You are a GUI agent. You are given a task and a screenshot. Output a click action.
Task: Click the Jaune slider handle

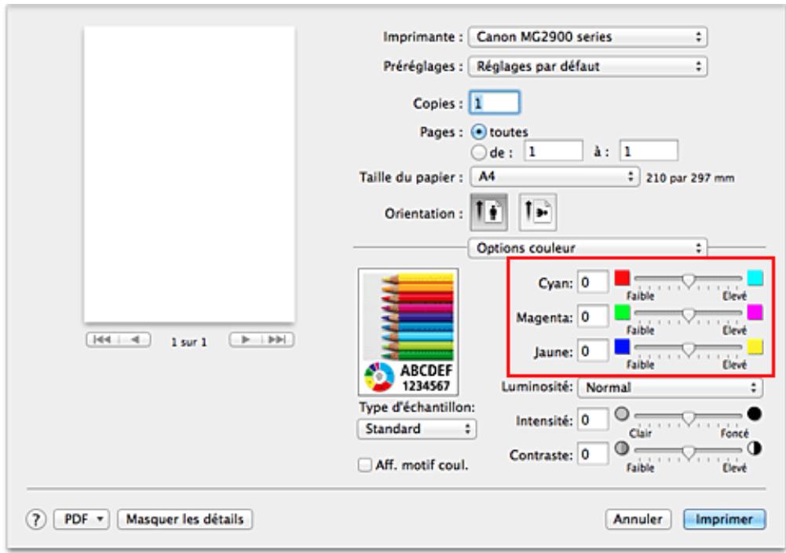click(689, 350)
